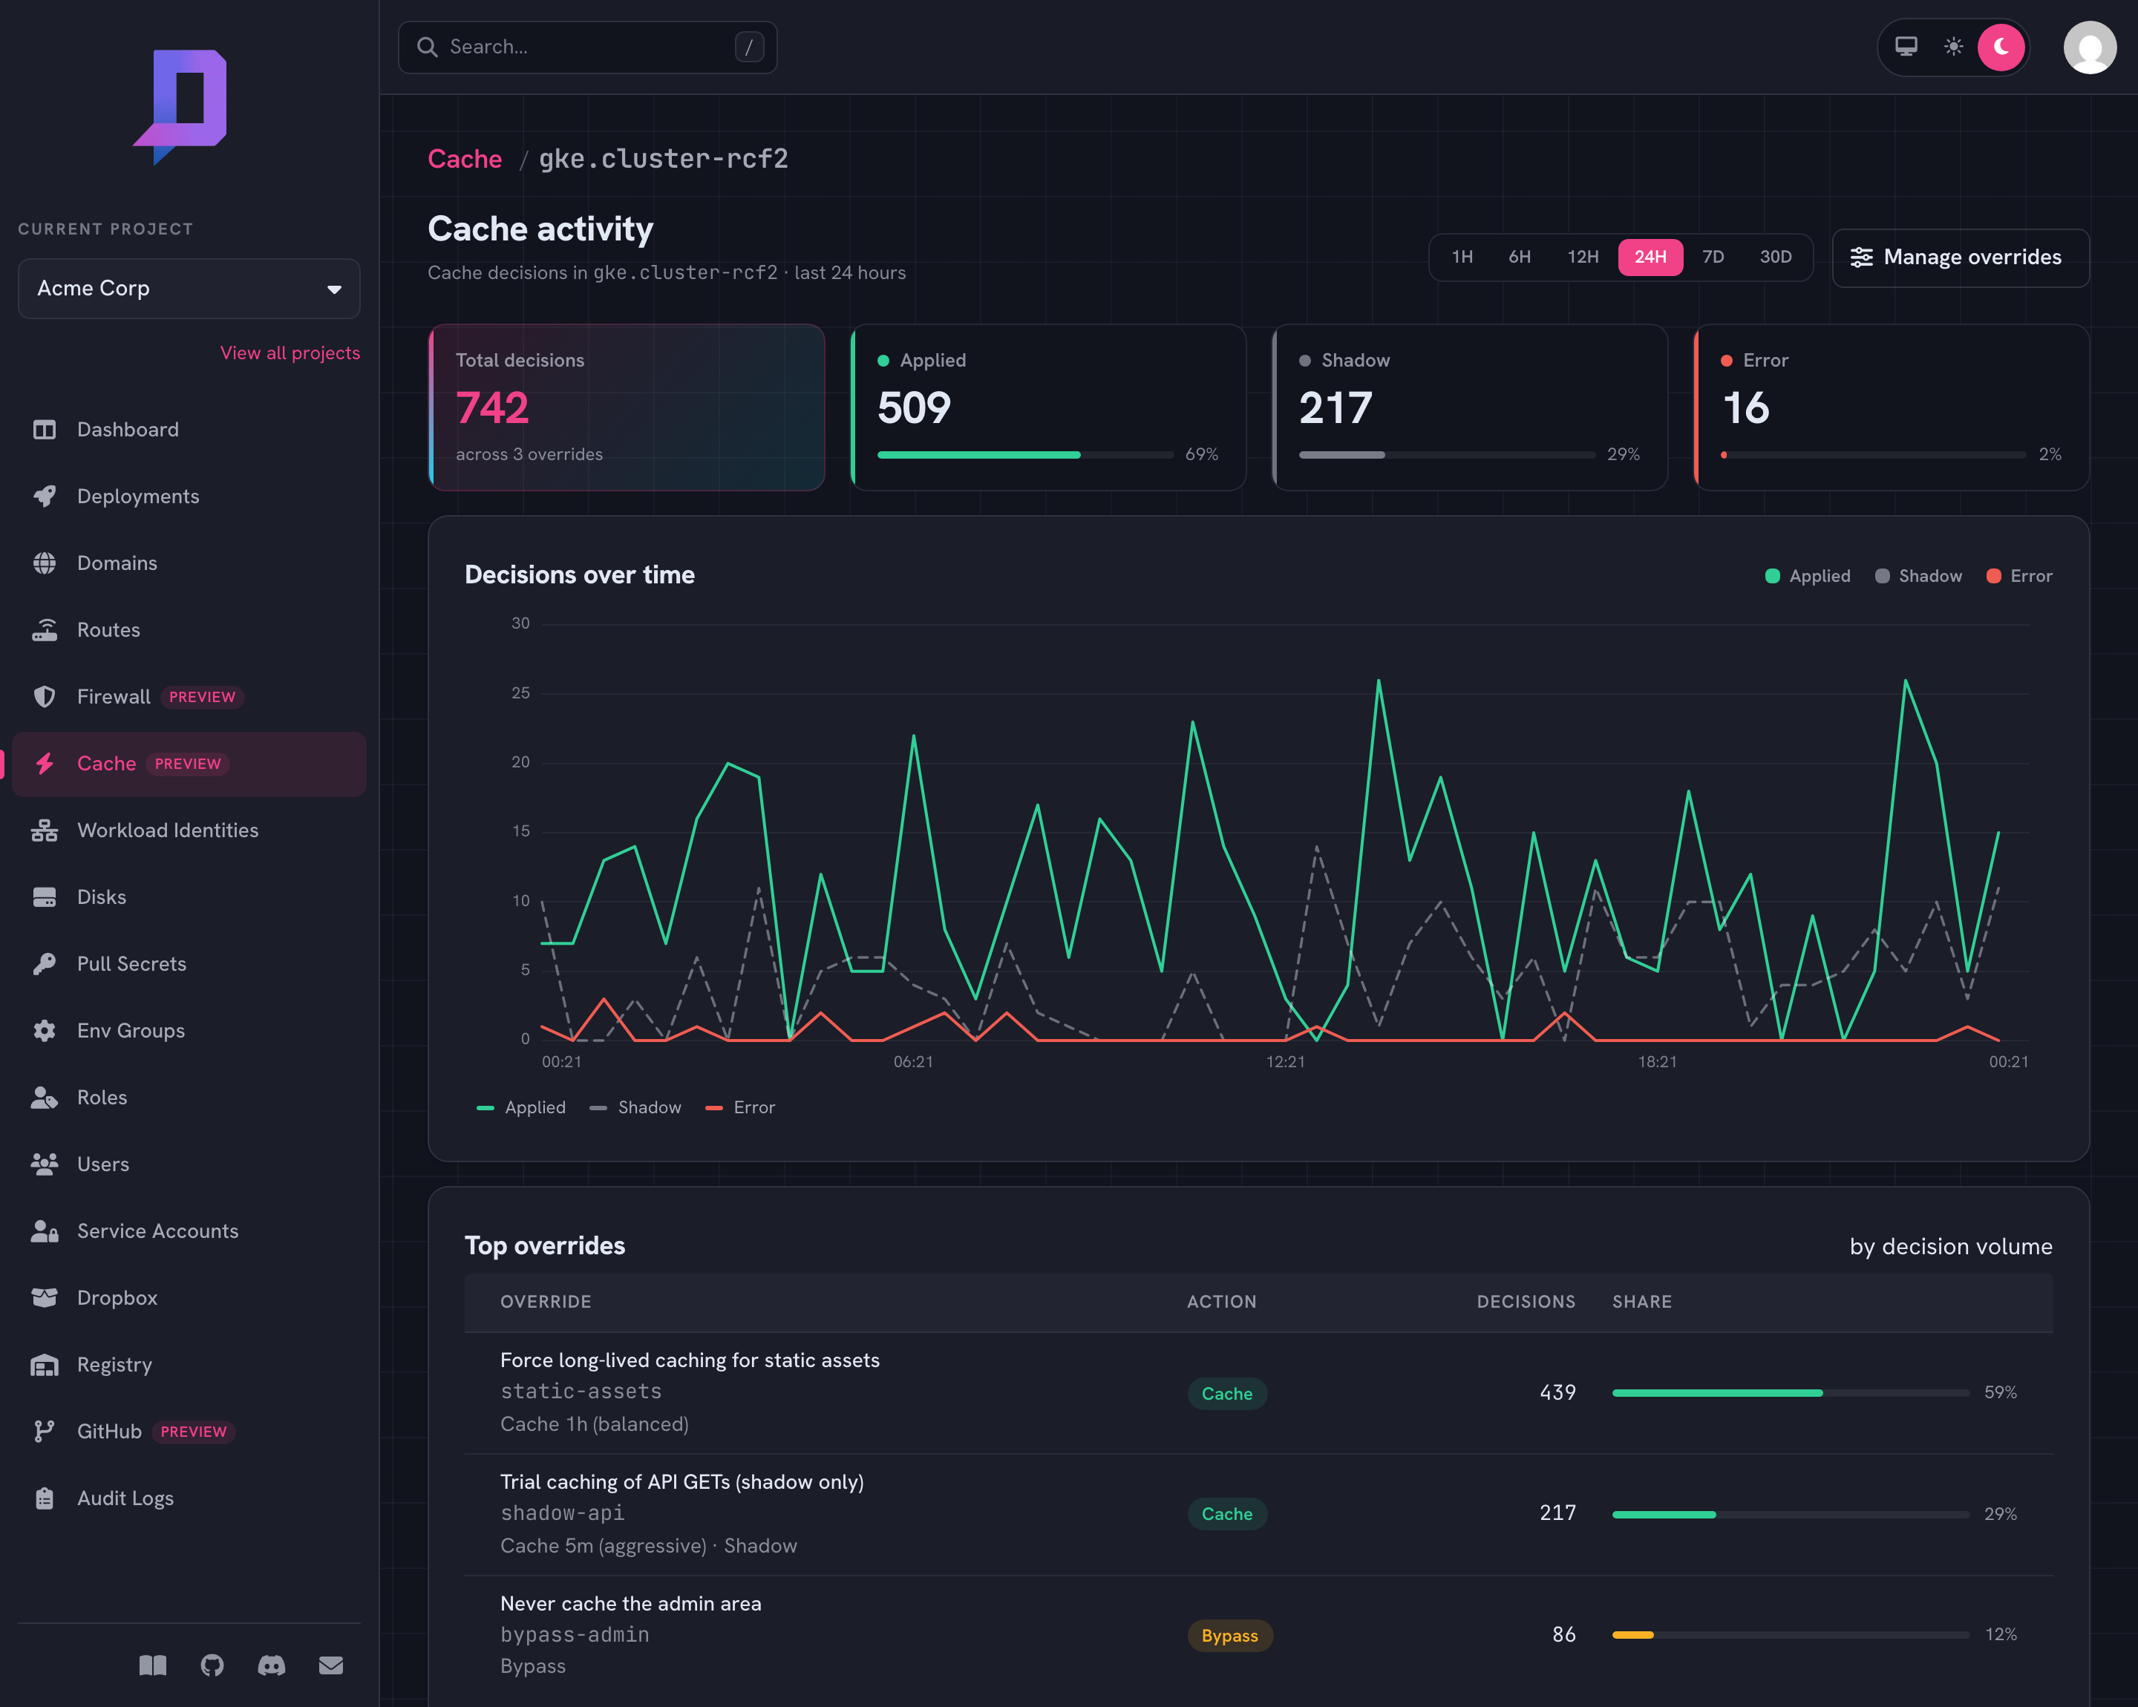2138x1707 pixels.
Task: Click the Error 16 stat card
Action: click(1891, 407)
